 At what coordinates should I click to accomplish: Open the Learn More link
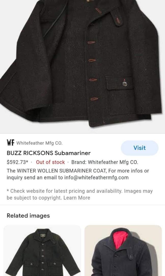point(77,198)
